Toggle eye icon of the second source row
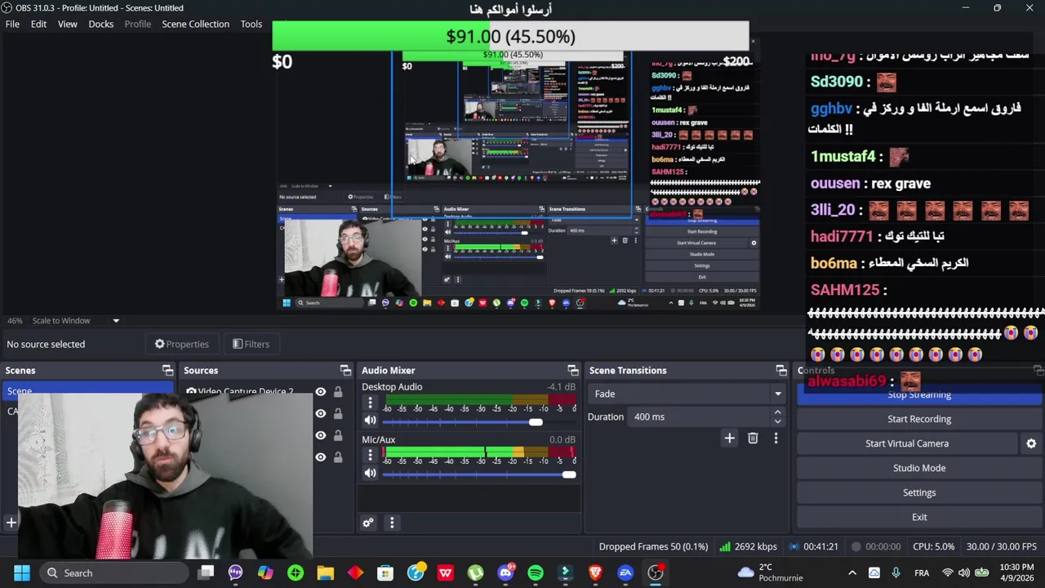Viewport: 1045px width, 588px height. click(x=321, y=413)
